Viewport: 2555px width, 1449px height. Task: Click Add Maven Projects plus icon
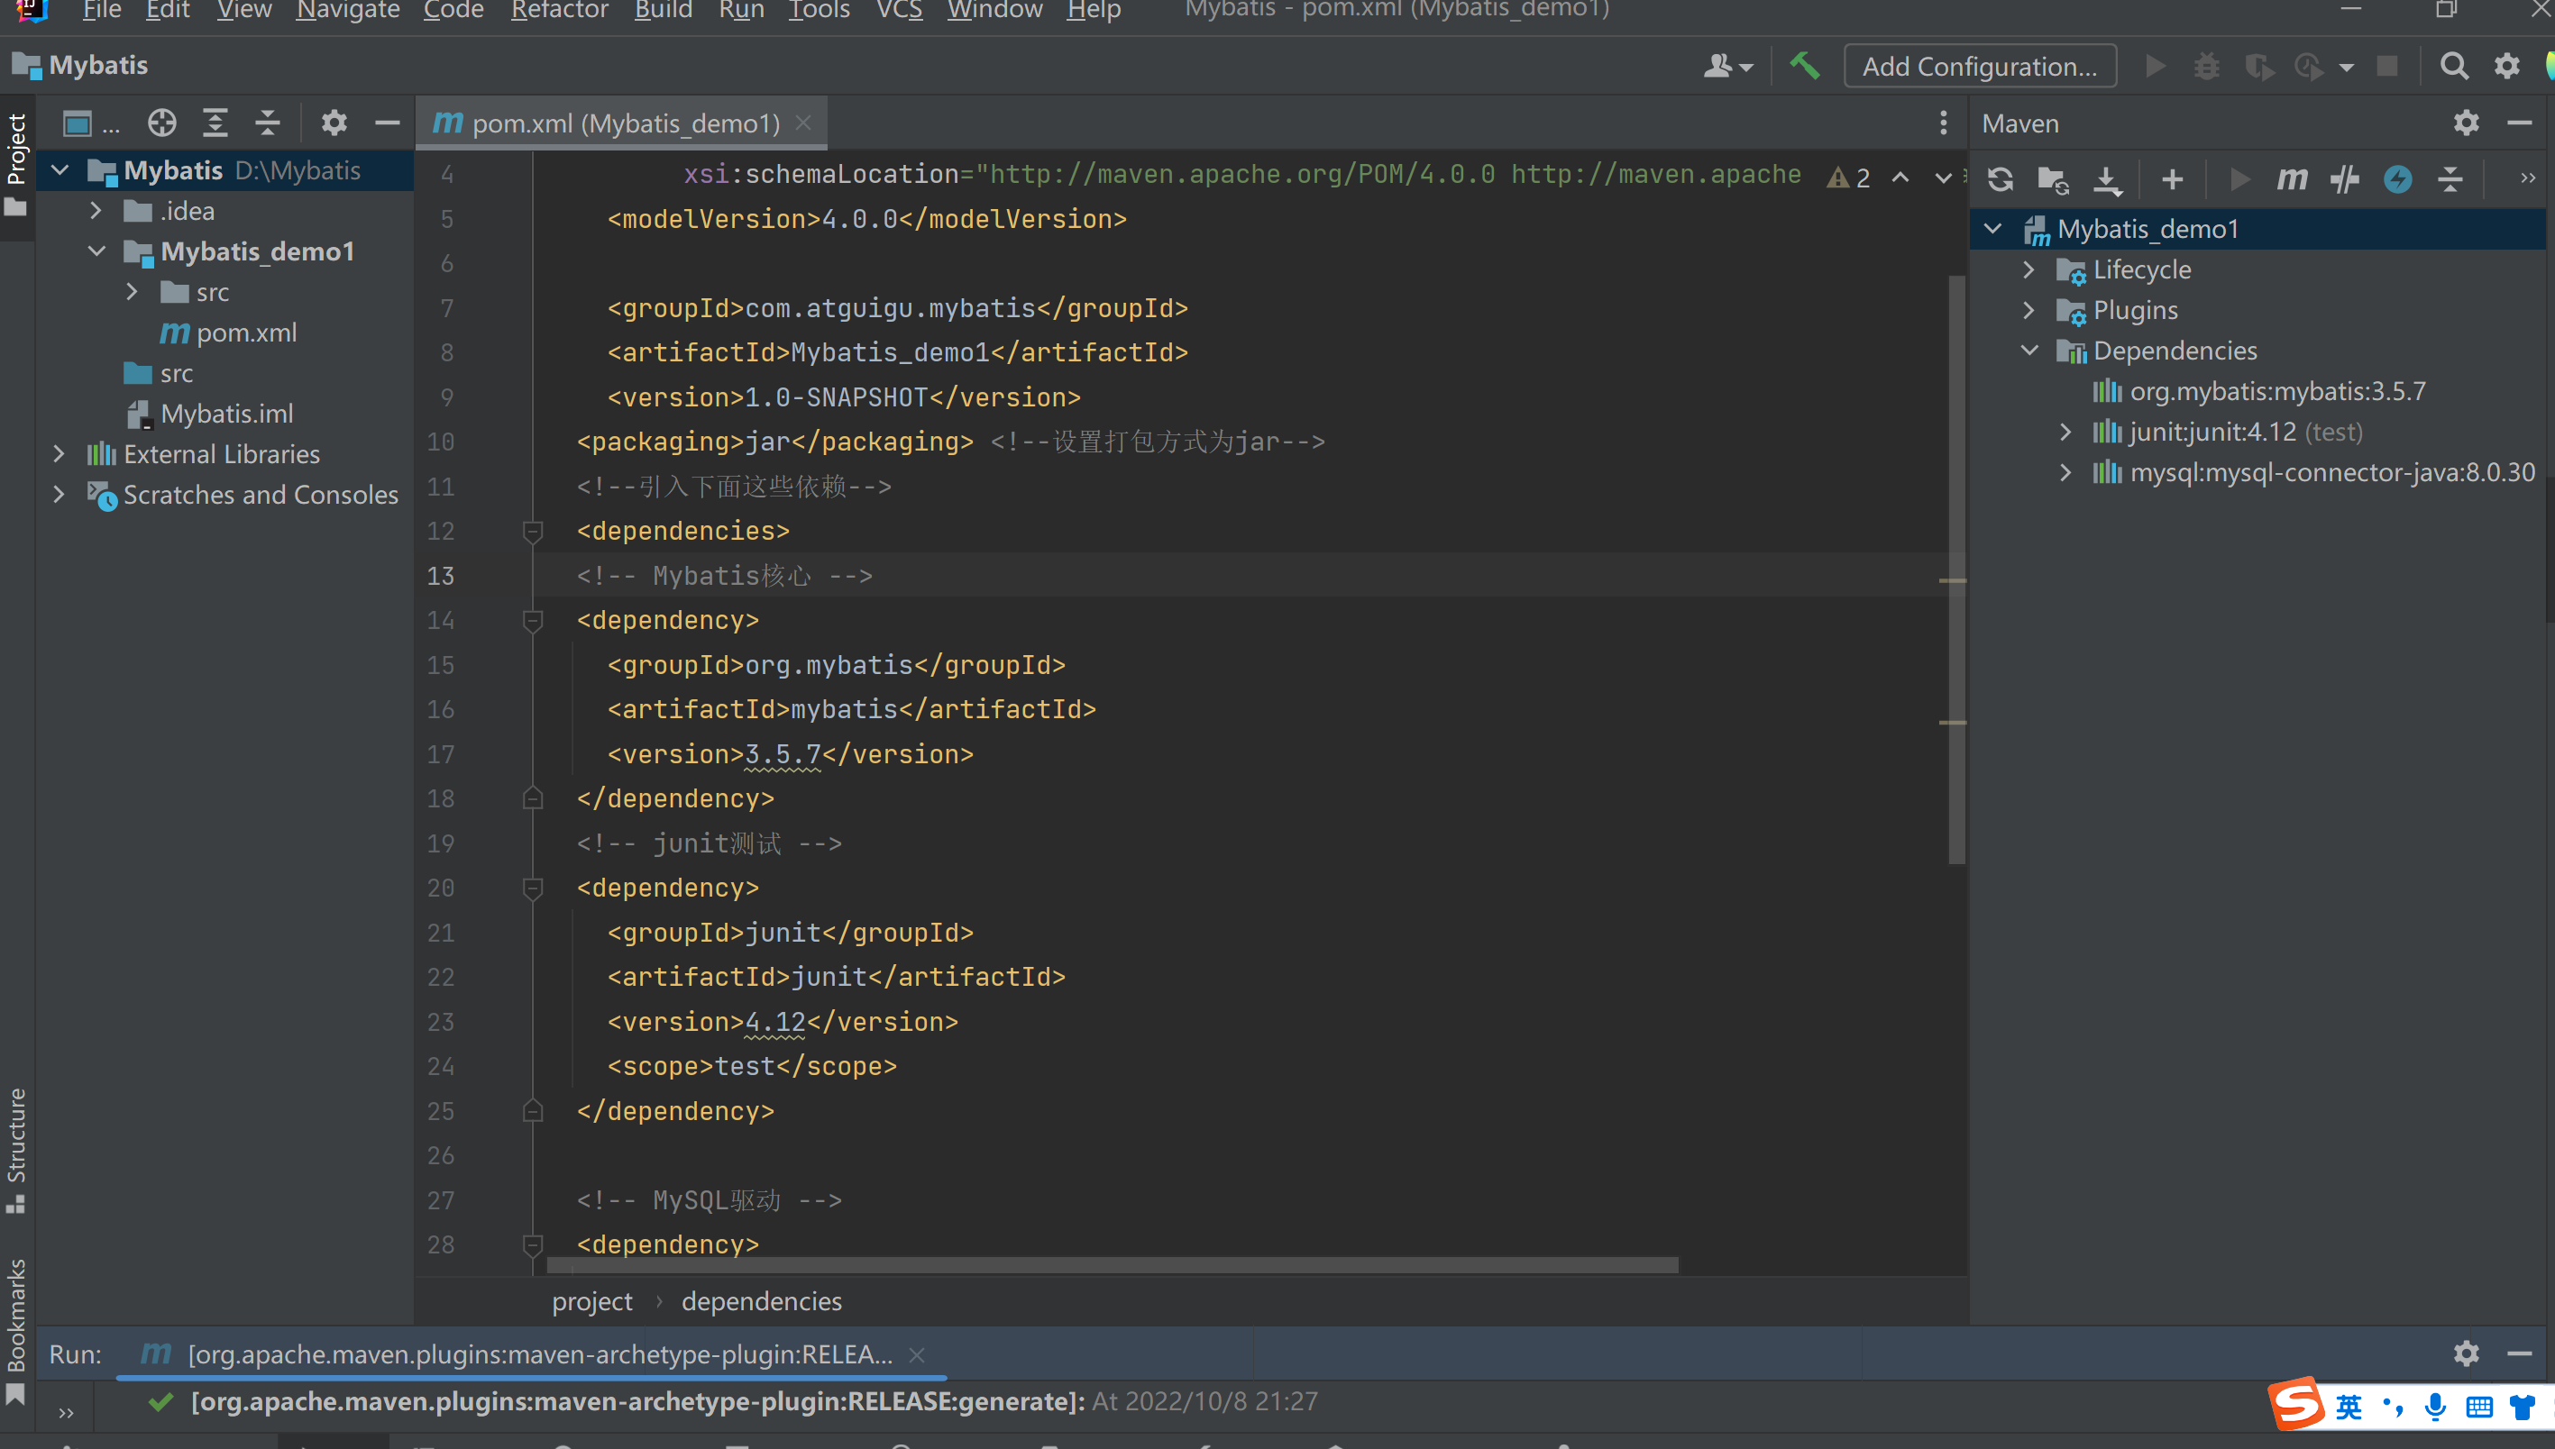click(2173, 179)
